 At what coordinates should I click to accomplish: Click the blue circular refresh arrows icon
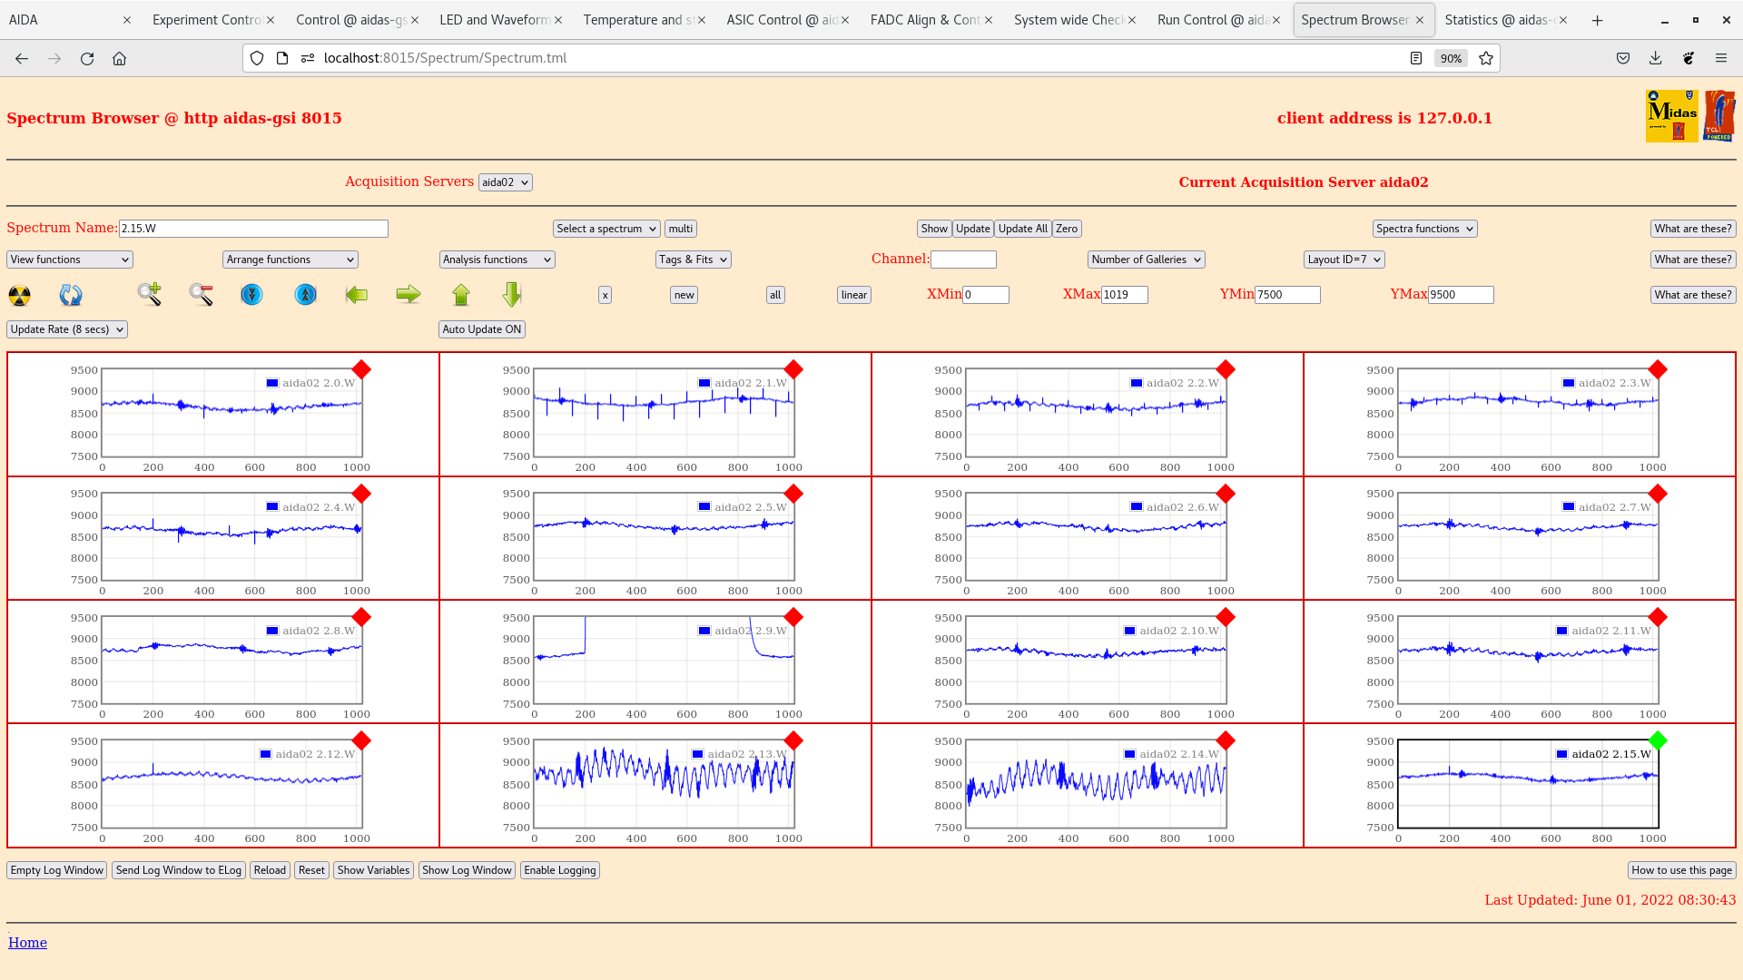(71, 295)
